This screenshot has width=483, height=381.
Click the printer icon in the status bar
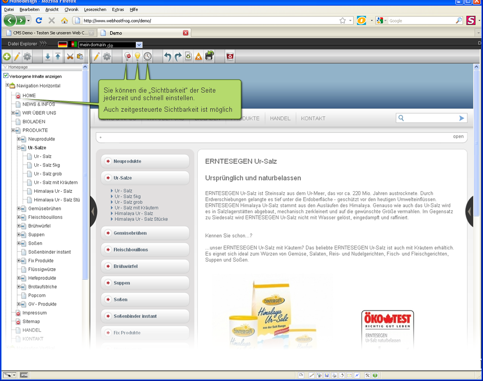(334, 375)
